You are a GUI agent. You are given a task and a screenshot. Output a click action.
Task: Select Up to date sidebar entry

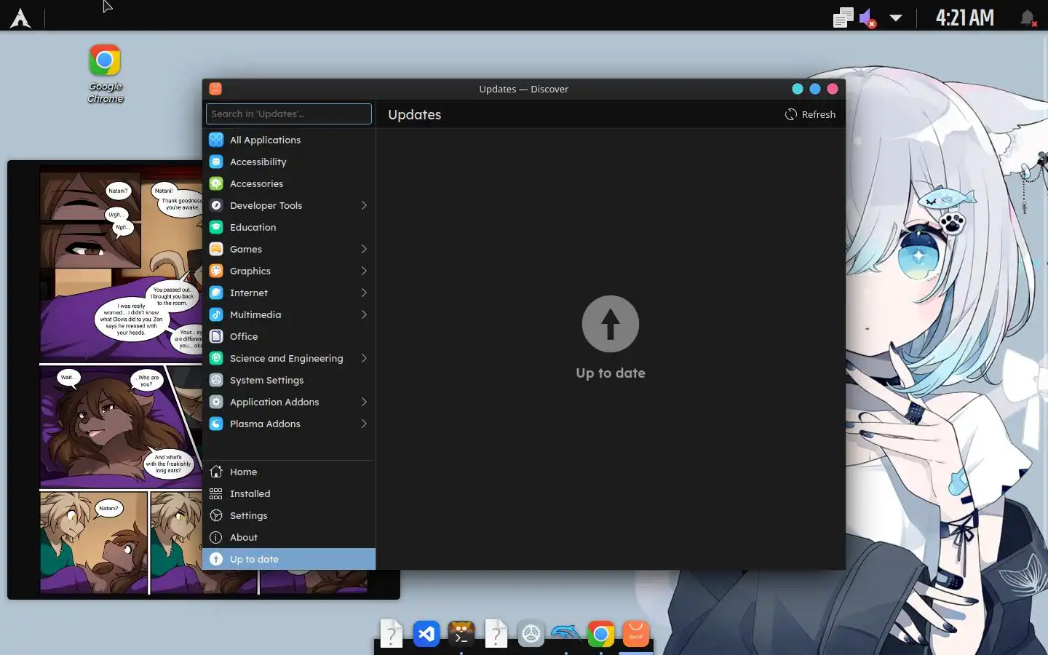289,559
